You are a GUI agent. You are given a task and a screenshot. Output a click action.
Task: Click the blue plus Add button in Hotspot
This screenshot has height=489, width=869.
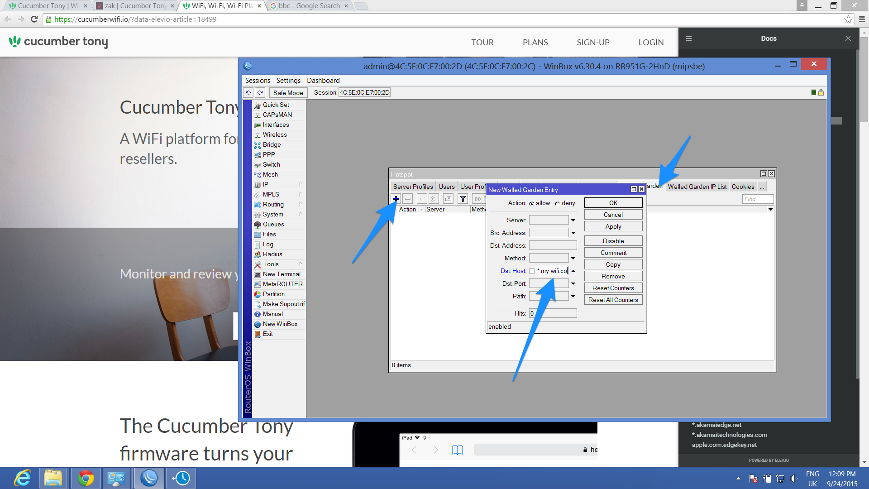[396, 199]
